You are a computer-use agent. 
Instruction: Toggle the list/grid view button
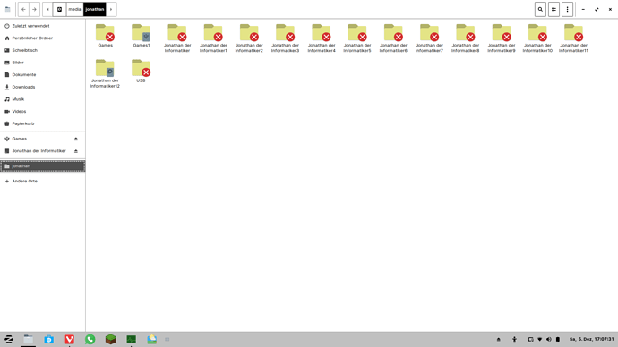pos(554,10)
